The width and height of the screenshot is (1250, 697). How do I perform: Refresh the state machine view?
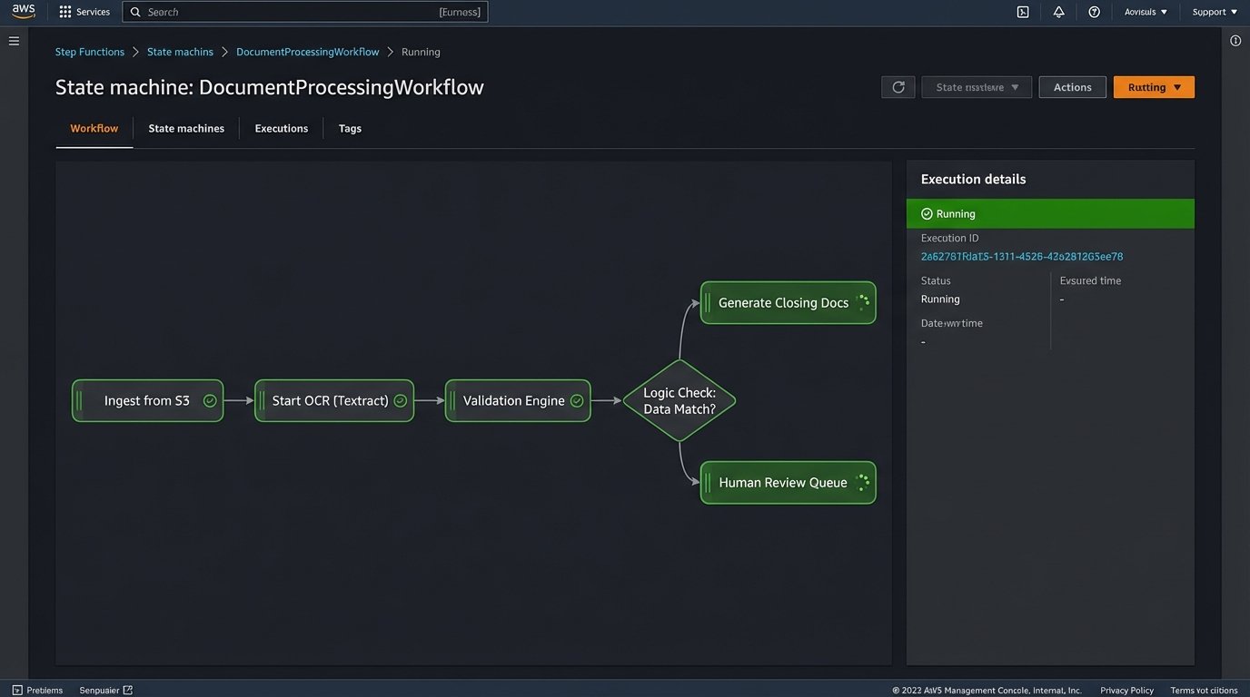point(898,86)
